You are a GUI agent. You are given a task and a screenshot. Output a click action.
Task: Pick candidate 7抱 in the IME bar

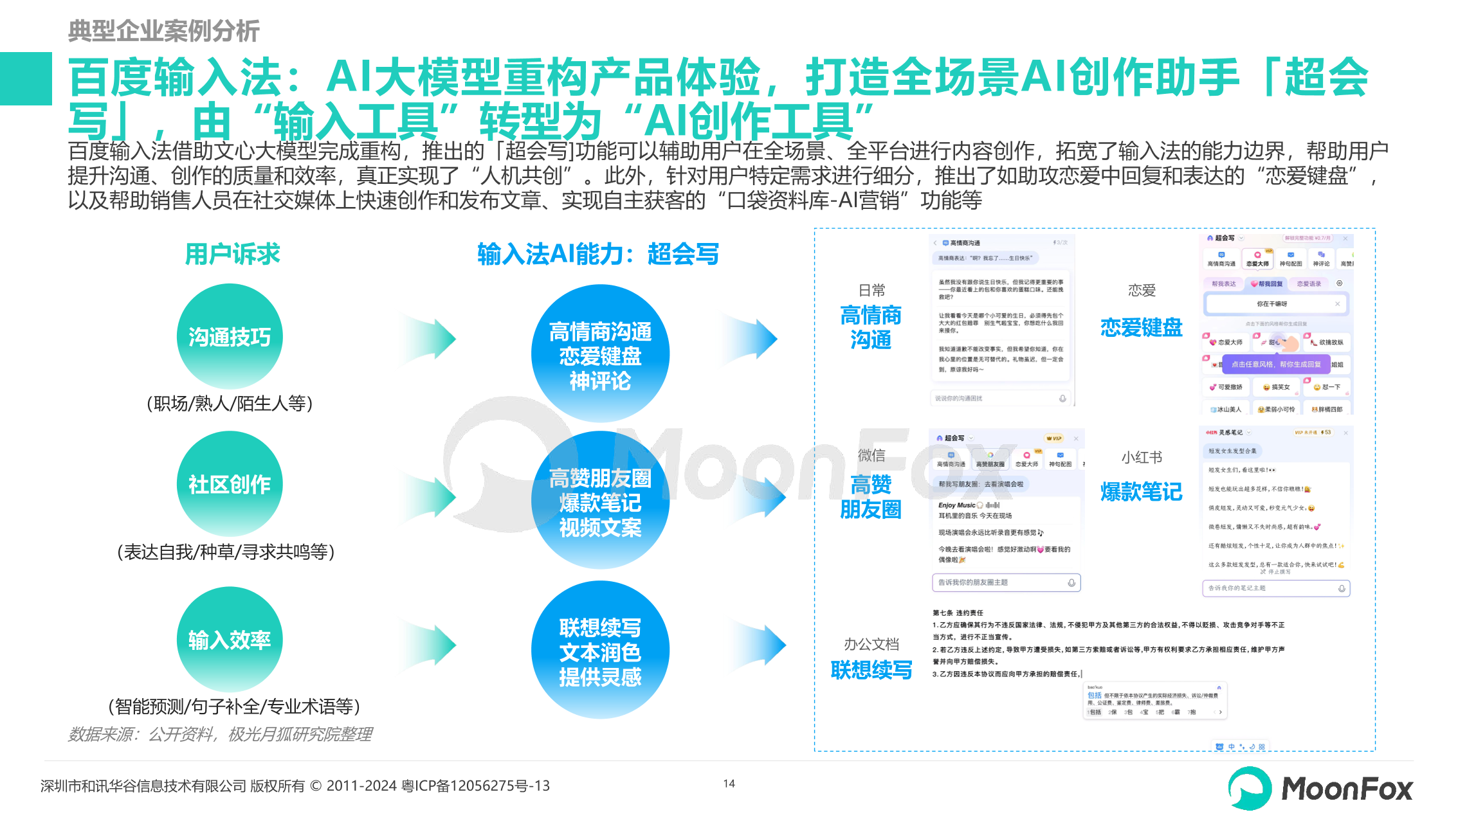(1192, 712)
